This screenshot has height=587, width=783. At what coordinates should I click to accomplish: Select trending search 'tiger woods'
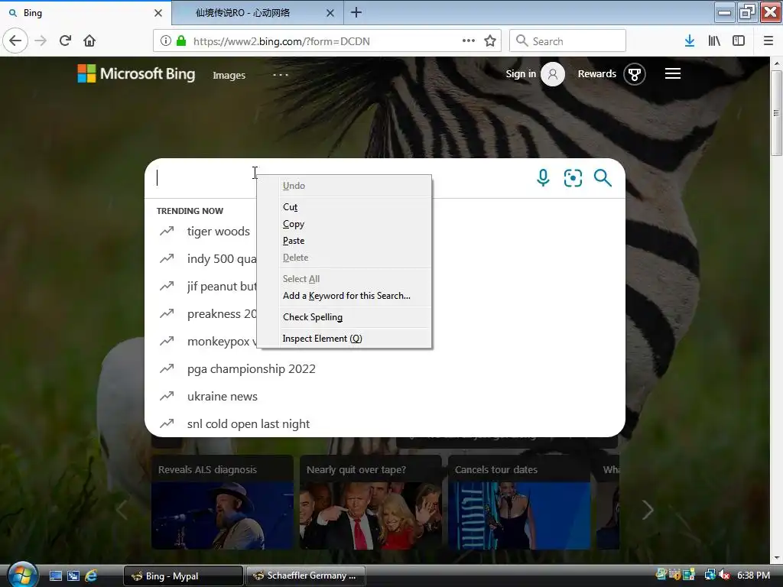[218, 231]
